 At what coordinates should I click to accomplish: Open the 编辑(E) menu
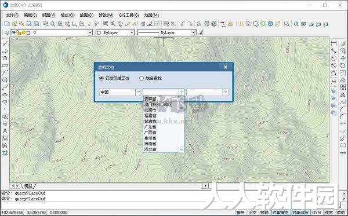point(30,15)
